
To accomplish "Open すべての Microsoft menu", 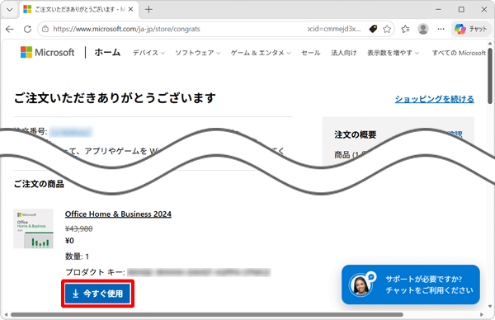I will 459,53.
